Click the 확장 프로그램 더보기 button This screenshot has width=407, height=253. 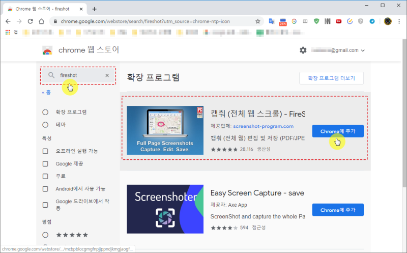(332, 78)
